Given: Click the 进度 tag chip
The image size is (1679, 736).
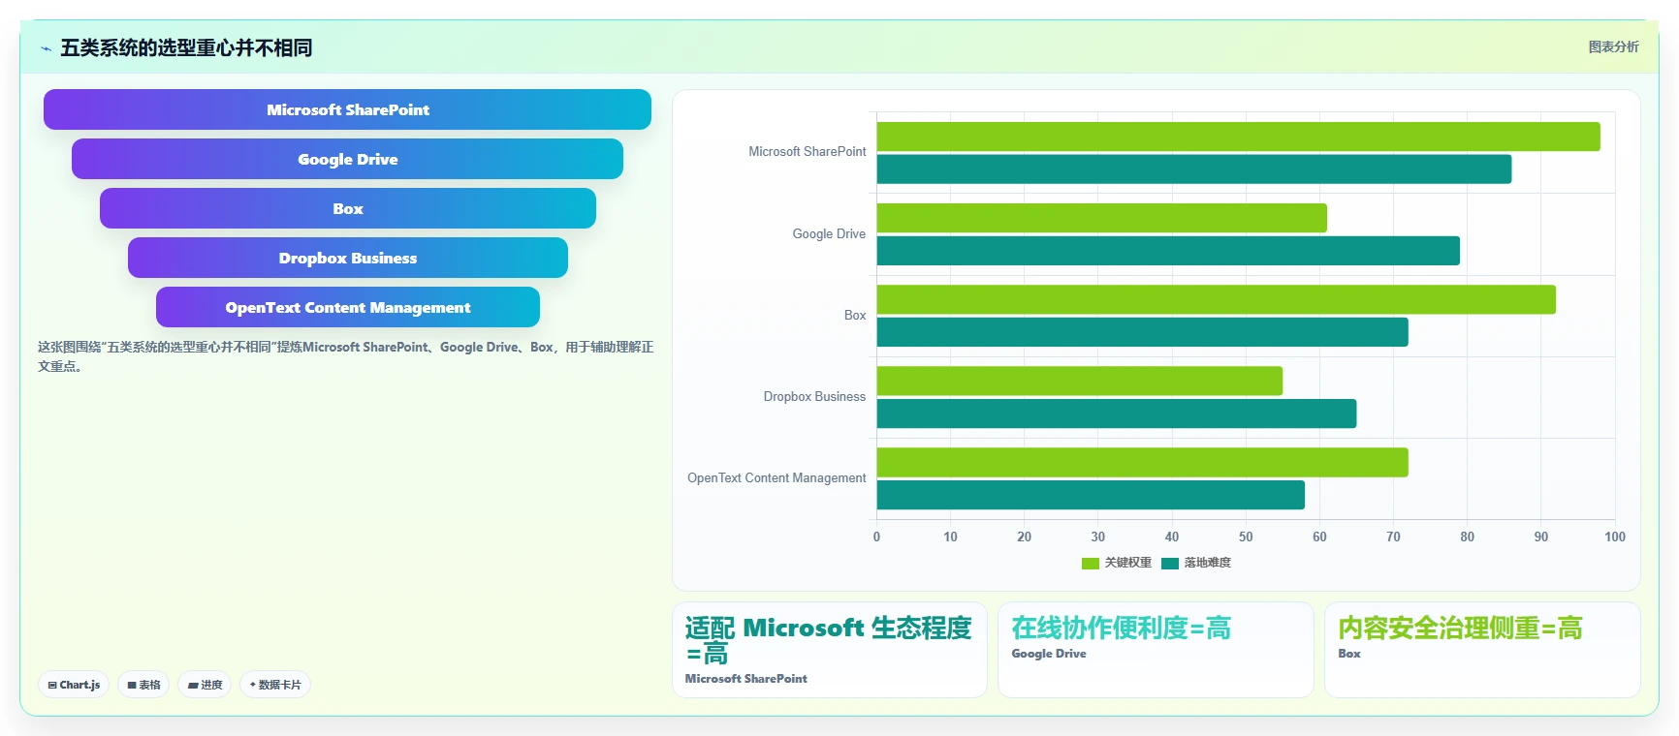Looking at the screenshot, I should (205, 685).
